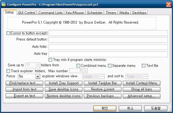Open help with the 도움말 button
Screen dimensions: 173x113
click(x=156, y=108)
